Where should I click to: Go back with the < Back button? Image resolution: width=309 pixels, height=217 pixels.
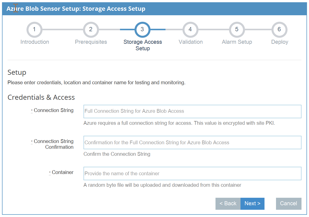pos(228,203)
